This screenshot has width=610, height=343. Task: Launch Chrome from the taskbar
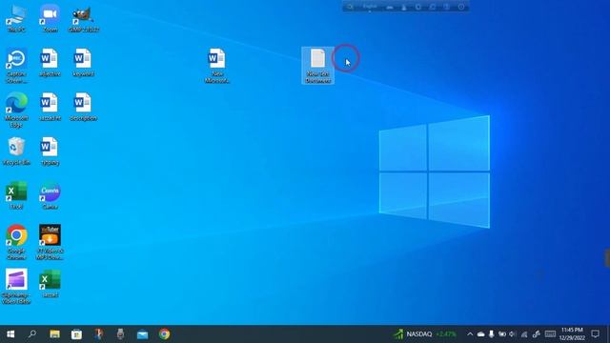point(165,334)
